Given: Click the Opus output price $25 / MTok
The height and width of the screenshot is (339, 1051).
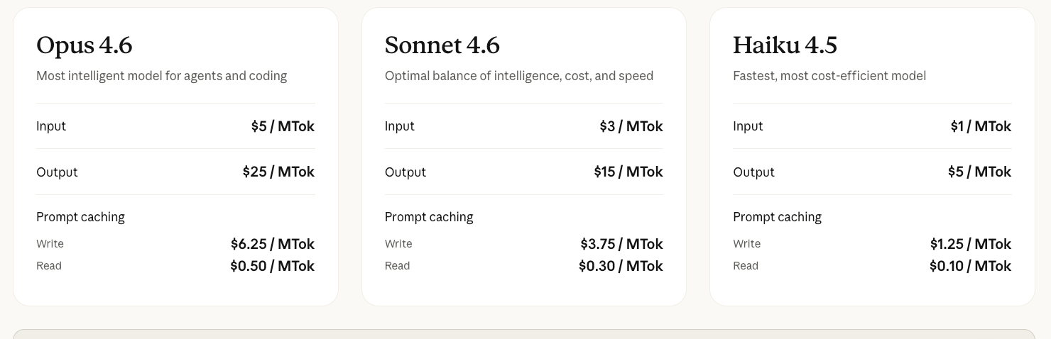Looking at the screenshot, I should click(x=278, y=172).
